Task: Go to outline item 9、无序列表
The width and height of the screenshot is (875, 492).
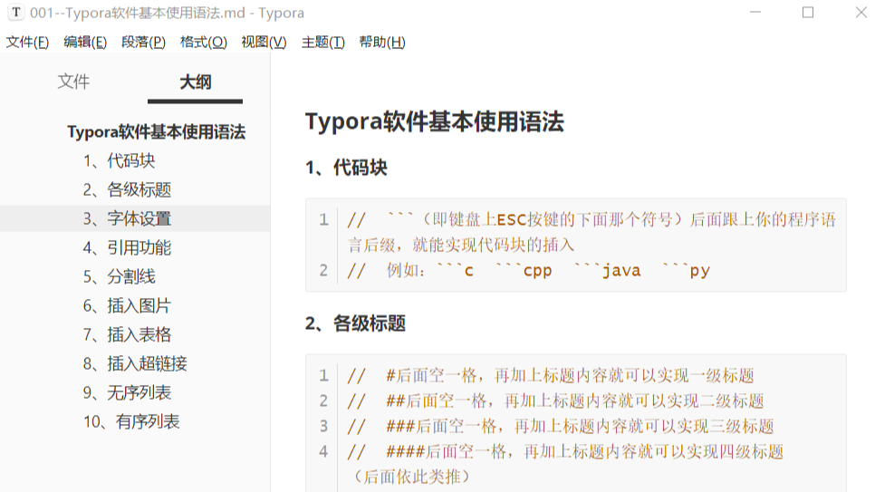Action: 127,393
